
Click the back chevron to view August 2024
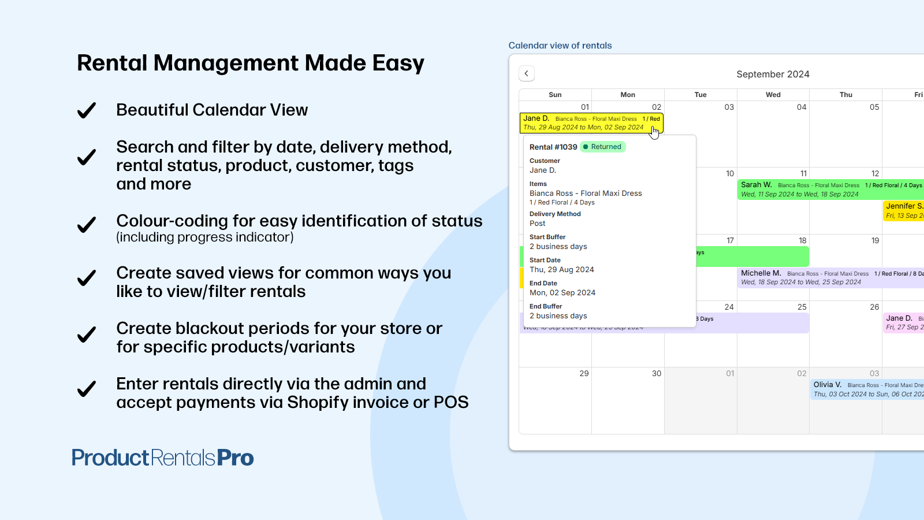pyautogui.click(x=526, y=73)
